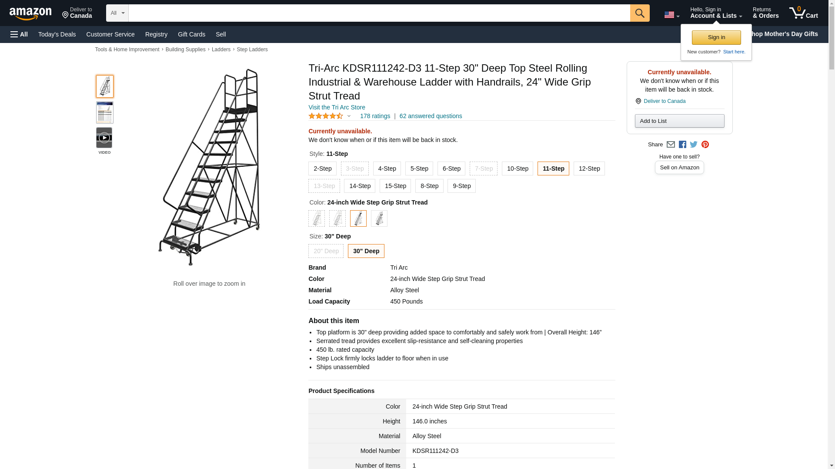The height and width of the screenshot is (469, 835).
Task: Click into the Amazon search field
Action: tap(379, 13)
